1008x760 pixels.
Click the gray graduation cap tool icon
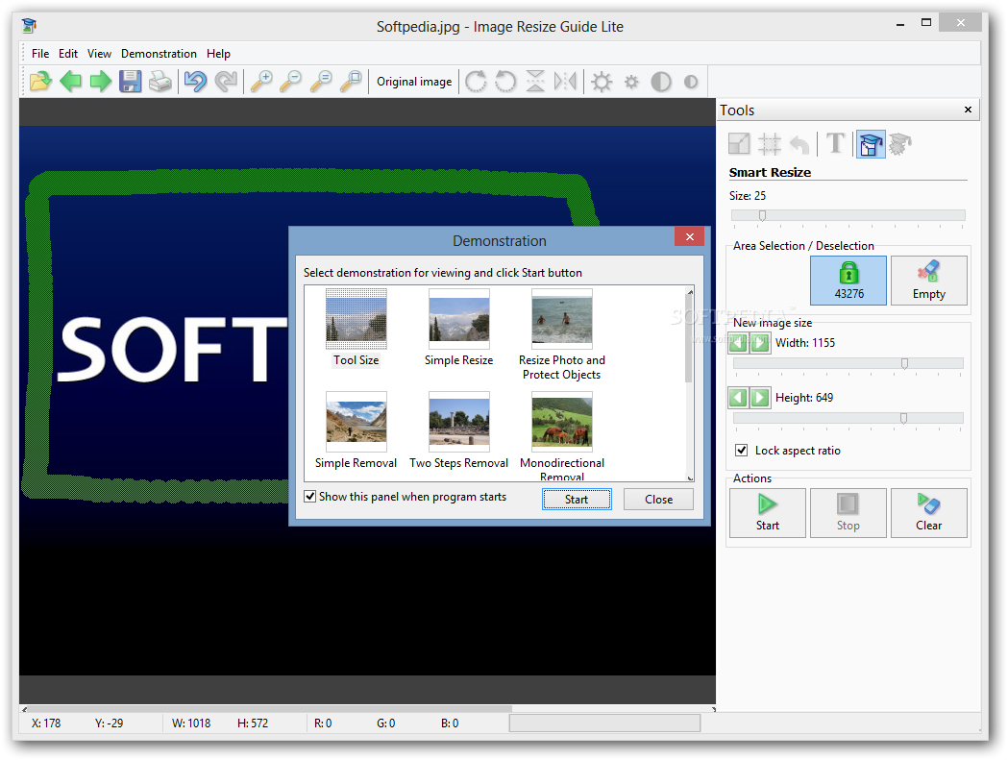tap(900, 143)
